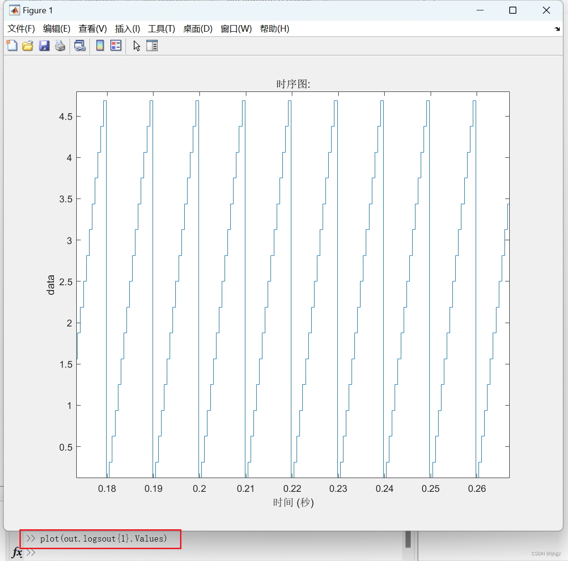Click the x-axis tick label 0.23
568x561 pixels.
click(338, 489)
